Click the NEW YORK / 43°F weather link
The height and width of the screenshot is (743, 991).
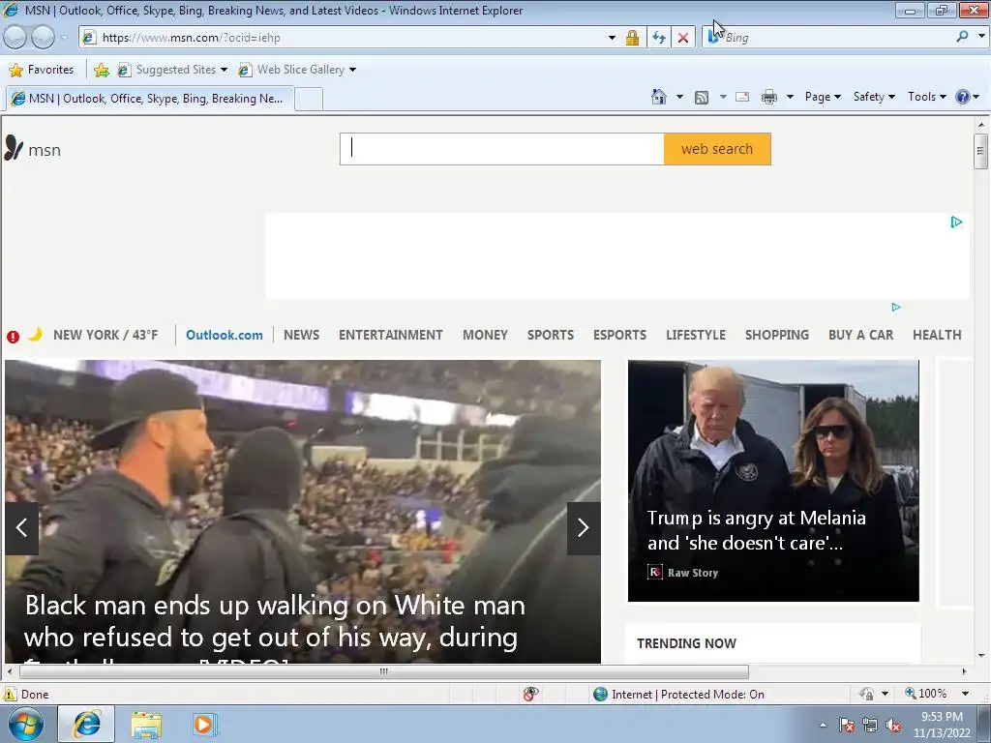(x=105, y=335)
